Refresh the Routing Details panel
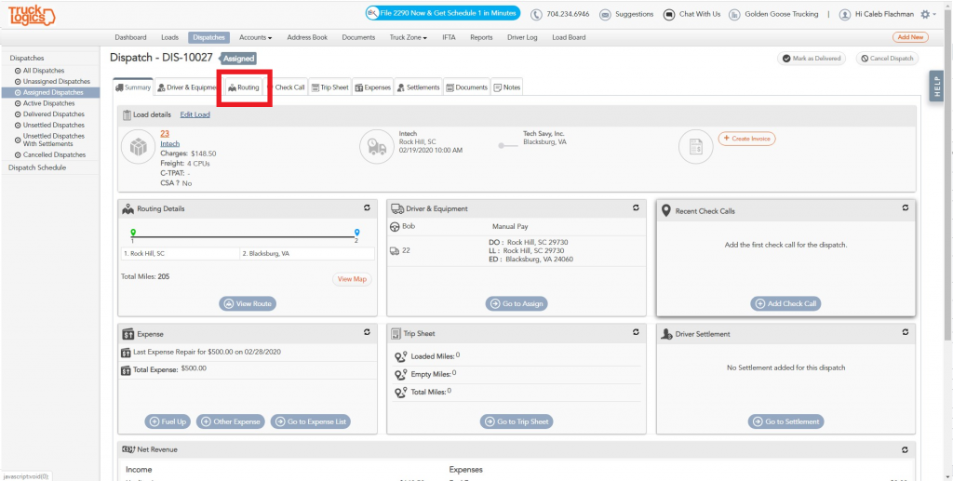953x481 pixels. tap(367, 208)
